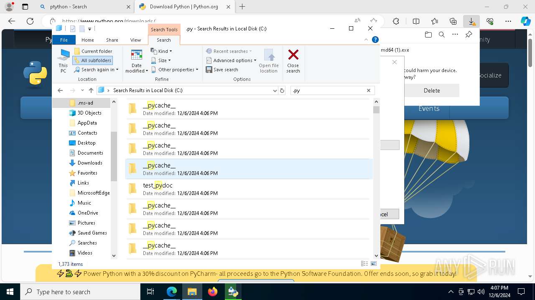Click the Refresh button in Explorer address bar
The height and width of the screenshot is (300, 535).
282,90
